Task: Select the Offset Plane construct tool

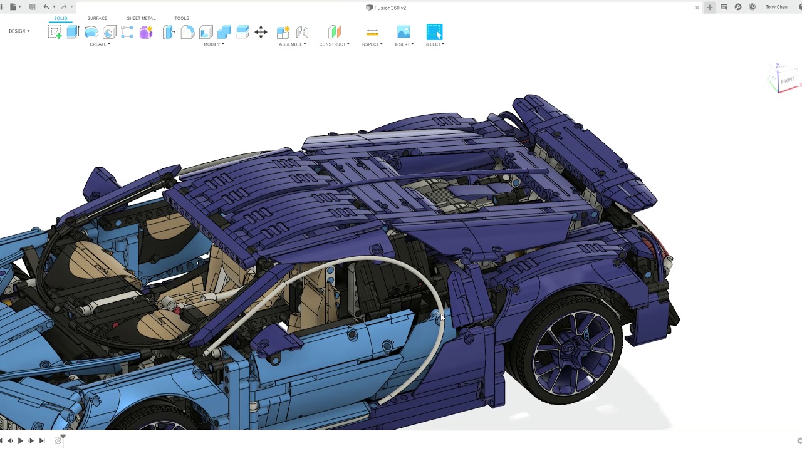Action: [334, 32]
